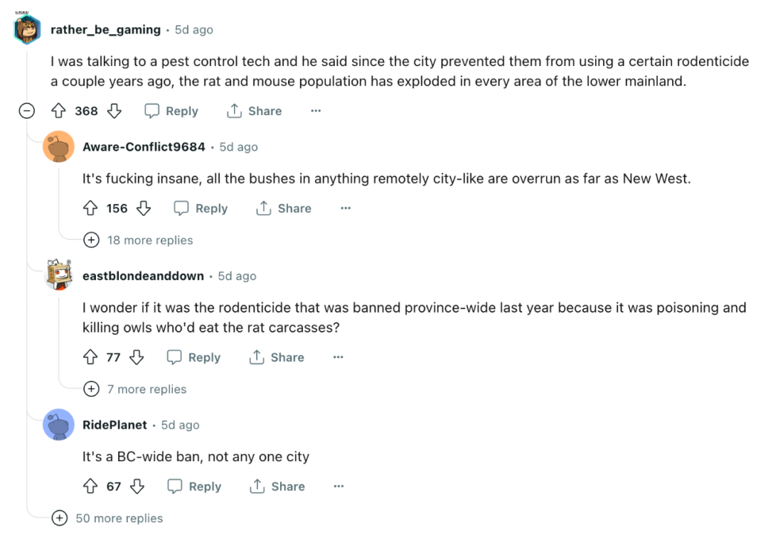The width and height of the screenshot is (768, 535).
Task: Downvote eastblondeanddown's comment with 77 votes
Action: point(137,357)
